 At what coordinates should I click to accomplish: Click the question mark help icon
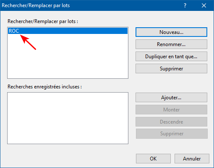point(185,5)
